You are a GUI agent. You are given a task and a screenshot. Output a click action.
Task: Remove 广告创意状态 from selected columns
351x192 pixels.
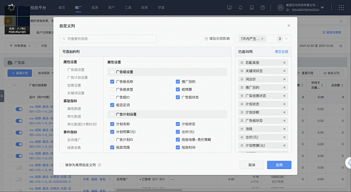coord(284,96)
